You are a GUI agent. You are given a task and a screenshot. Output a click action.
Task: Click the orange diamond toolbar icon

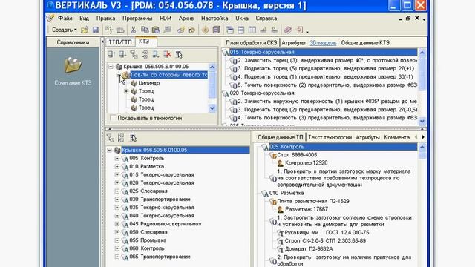coord(205,30)
